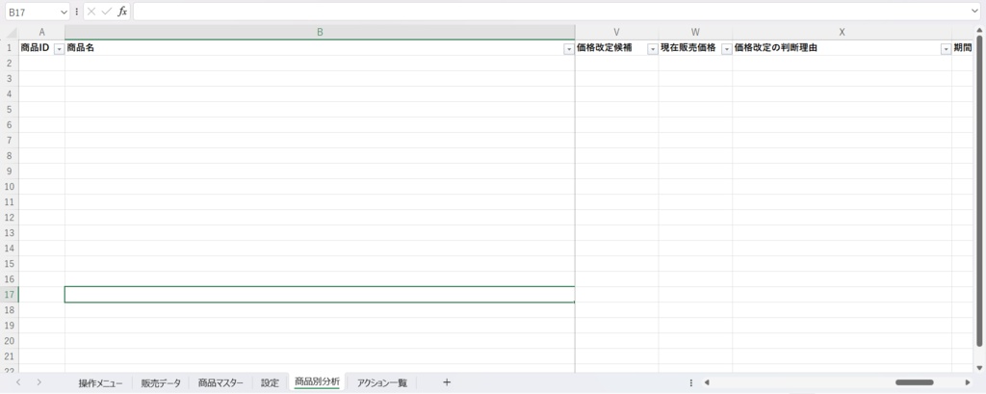Expand the formula bar chevron

click(974, 12)
